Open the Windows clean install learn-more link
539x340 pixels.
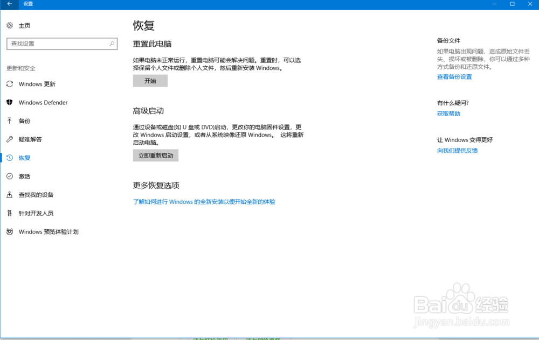point(204,202)
